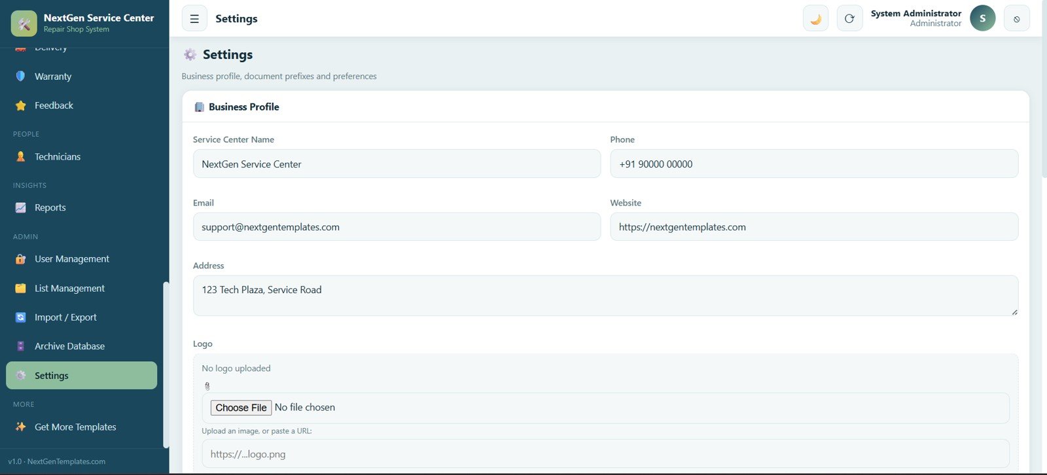Open the Warranty menu item
This screenshot has width=1047, height=475.
point(81,77)
